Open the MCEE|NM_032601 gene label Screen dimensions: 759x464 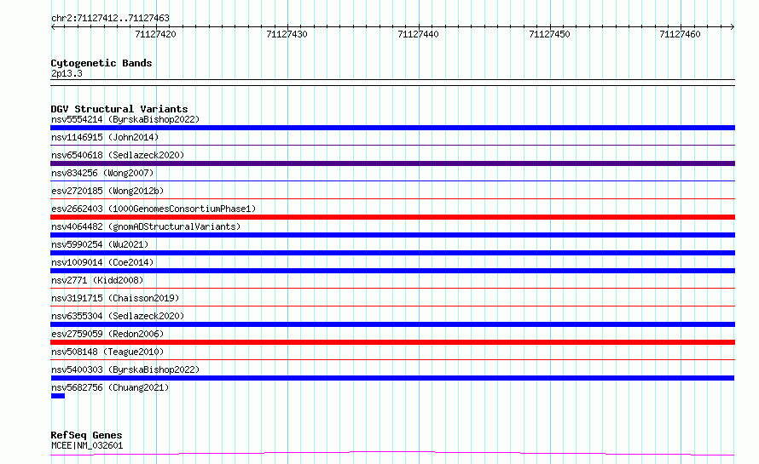pos(87,445)
